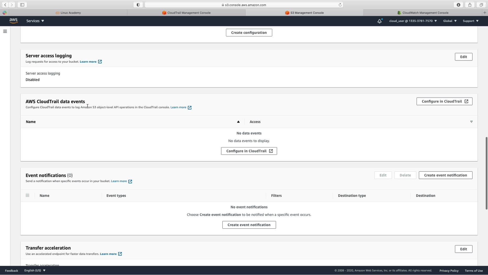Open the cloud_user account dropdown

(413, 21)
